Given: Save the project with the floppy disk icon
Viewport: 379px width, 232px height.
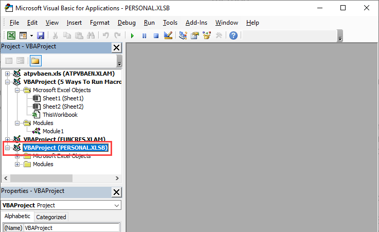Looking at the screenshot, I should pyautogui.click(x=41, y=35).
